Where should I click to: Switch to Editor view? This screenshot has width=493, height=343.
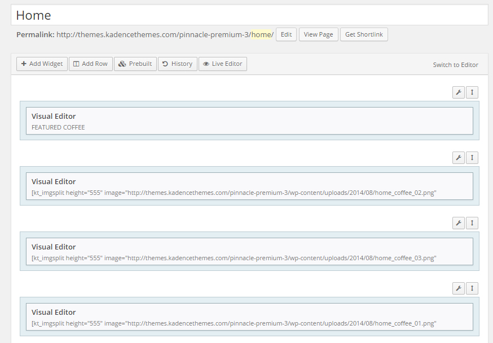(x=455, y=65)
